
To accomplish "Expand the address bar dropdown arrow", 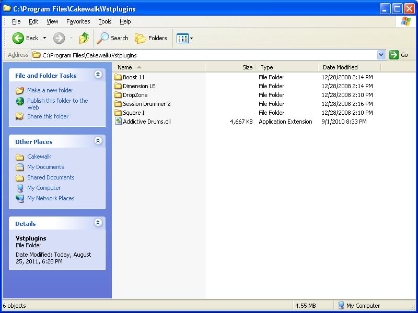I will click(x=381, y=55).
